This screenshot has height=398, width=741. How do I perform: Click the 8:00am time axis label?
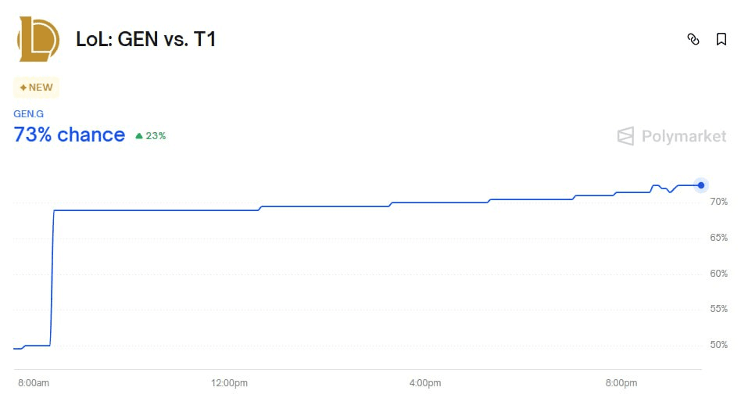[34, 383]
